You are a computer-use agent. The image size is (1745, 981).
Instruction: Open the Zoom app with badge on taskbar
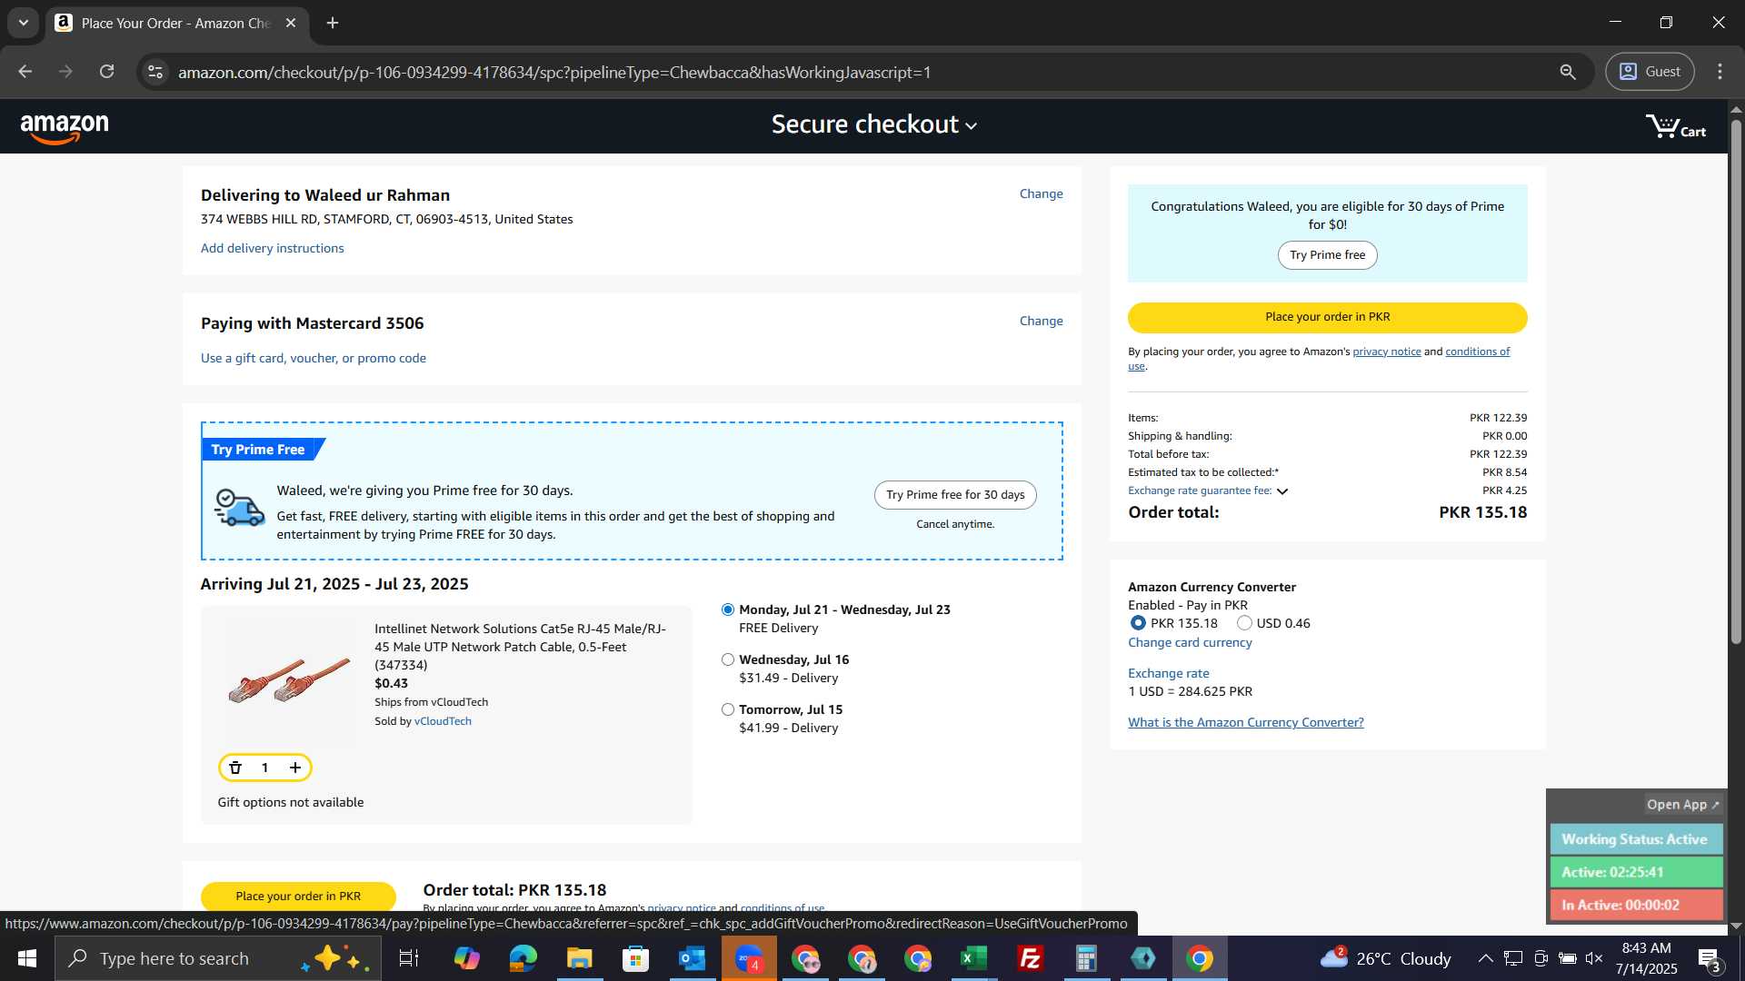tap(749, 958)
